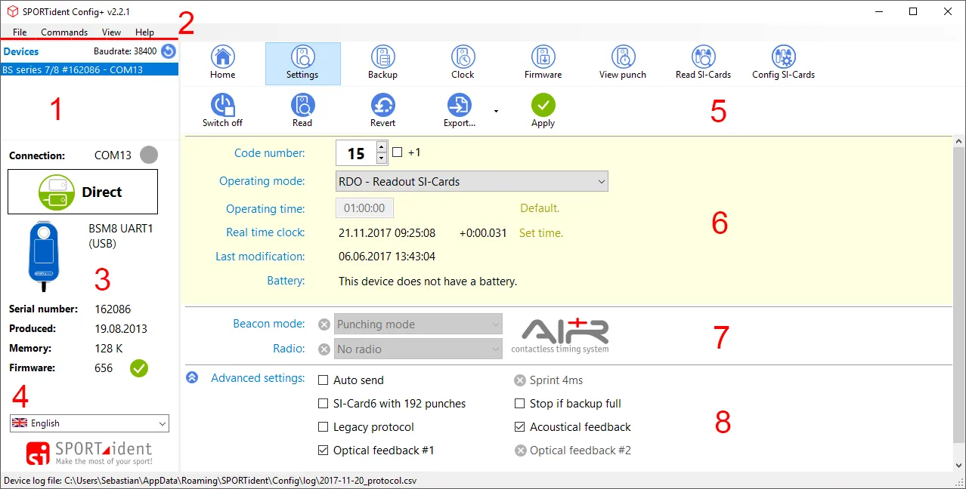The height and width of the screenshot is (489, 966).
Task: Open the Backup tool
Action: tap(382, 57)
